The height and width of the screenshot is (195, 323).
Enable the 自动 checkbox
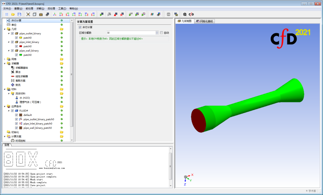[x=161, y=33]
